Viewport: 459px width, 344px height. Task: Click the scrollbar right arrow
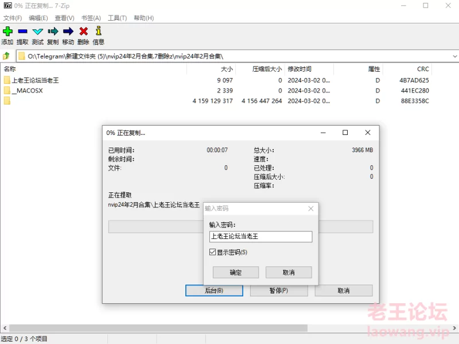[454, 328]
